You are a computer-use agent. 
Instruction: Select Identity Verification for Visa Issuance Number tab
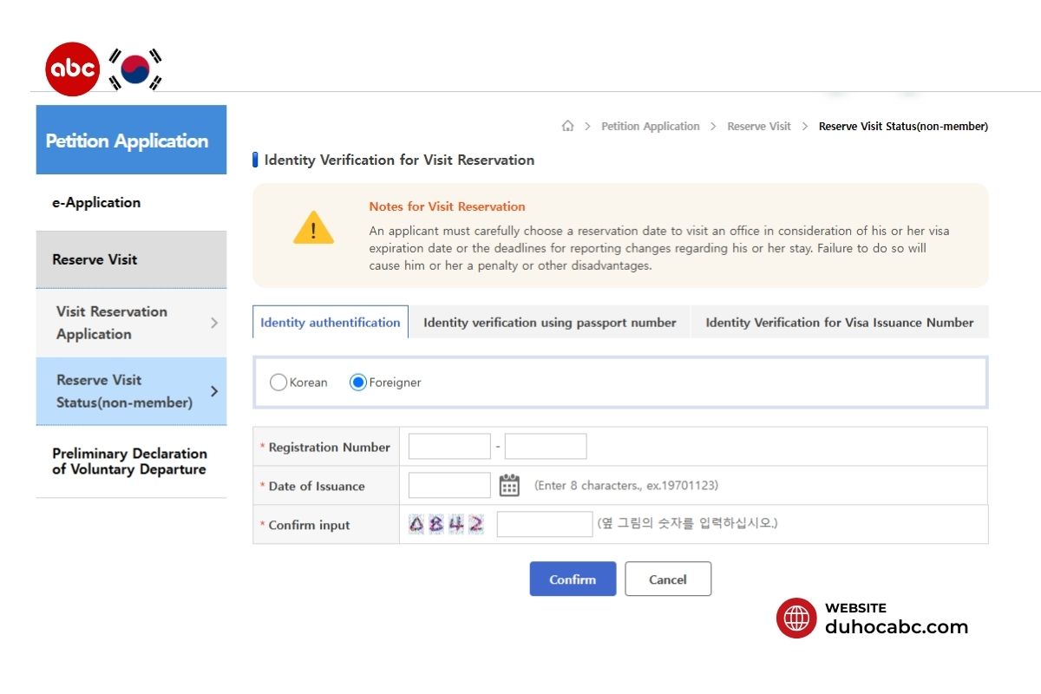(839, 322)
